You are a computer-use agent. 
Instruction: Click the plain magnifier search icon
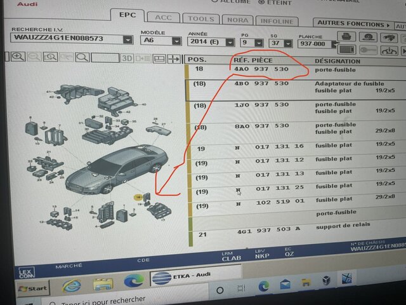pos(82,57)
